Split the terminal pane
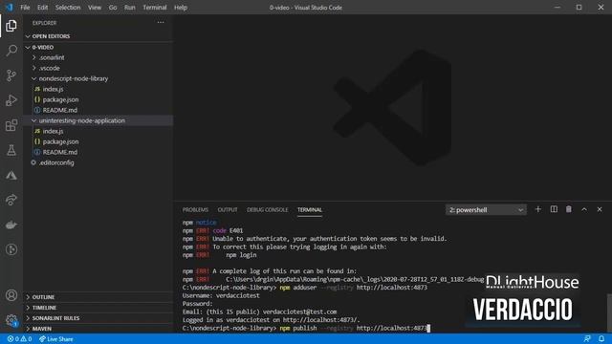The image size is (612, 344). pyautogui.click(x=554, y=209)
